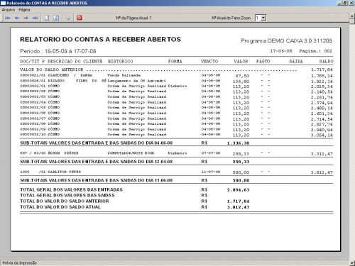355x266 pixels.
Task: Click 'TOTAL GERAL DOS VALORES DAS SAIDAS'
Action: 67,195
